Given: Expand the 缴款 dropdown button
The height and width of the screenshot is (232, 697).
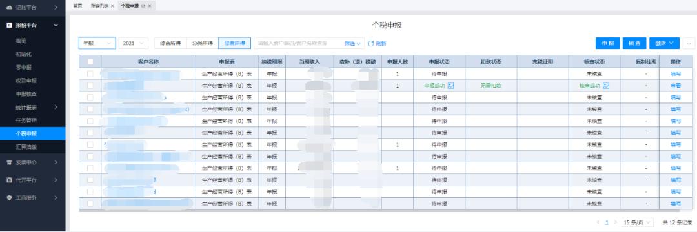Looking at the screenshot, I should tap(664, 43).
